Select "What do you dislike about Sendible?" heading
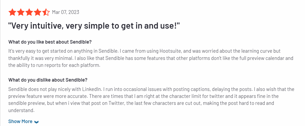The image size is (305, 126). click(x=48, y=80)
